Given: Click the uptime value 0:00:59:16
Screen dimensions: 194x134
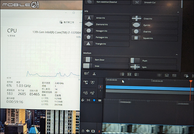Looking at the screenshot, I should pyautogui.click(x=15, y=102).
